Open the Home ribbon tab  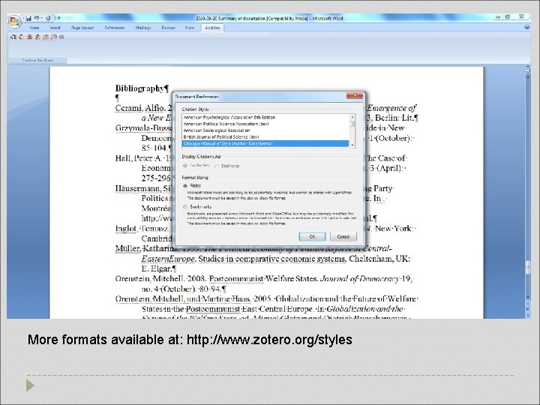[34, 28]
